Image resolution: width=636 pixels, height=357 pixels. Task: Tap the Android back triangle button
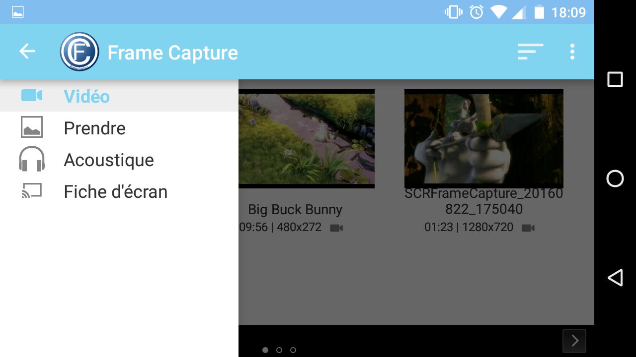[615, 278]
